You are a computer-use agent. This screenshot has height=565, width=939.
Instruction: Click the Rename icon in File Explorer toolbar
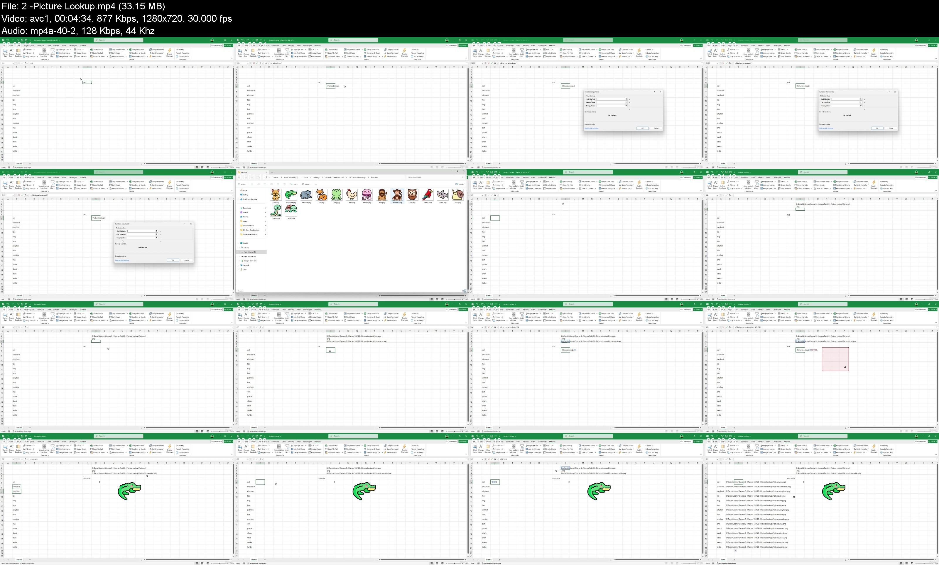coord(272,184)
